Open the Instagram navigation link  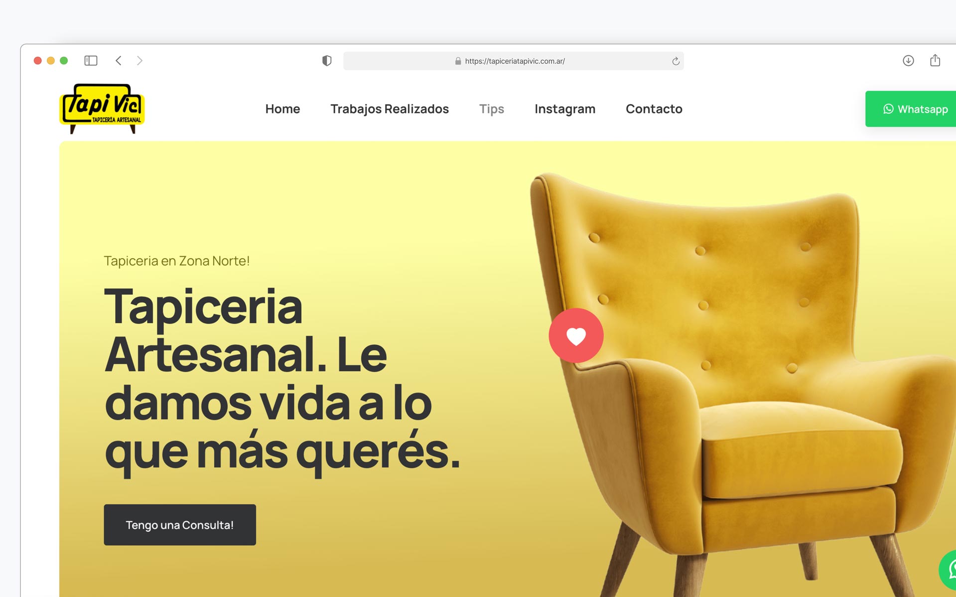click(x=565, y=109)
